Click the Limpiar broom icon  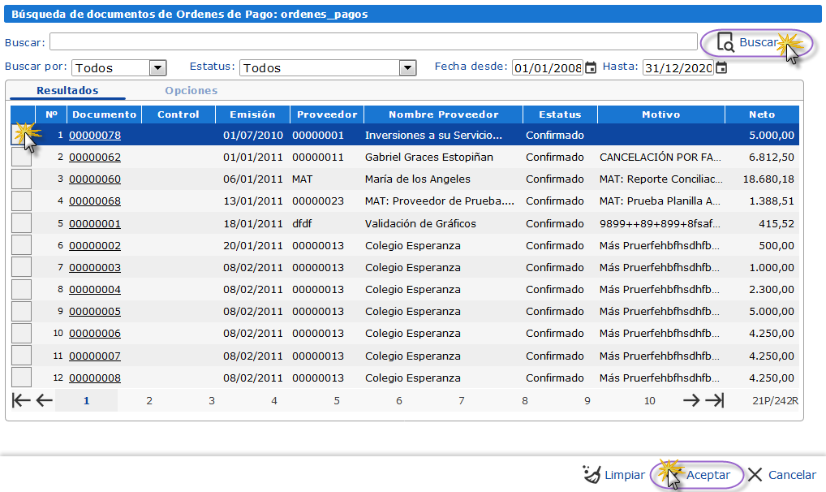[x=590, y=474]
